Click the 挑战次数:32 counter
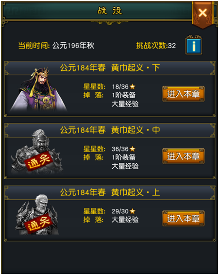This screenshot has height=275, width=219. point(156,46)
